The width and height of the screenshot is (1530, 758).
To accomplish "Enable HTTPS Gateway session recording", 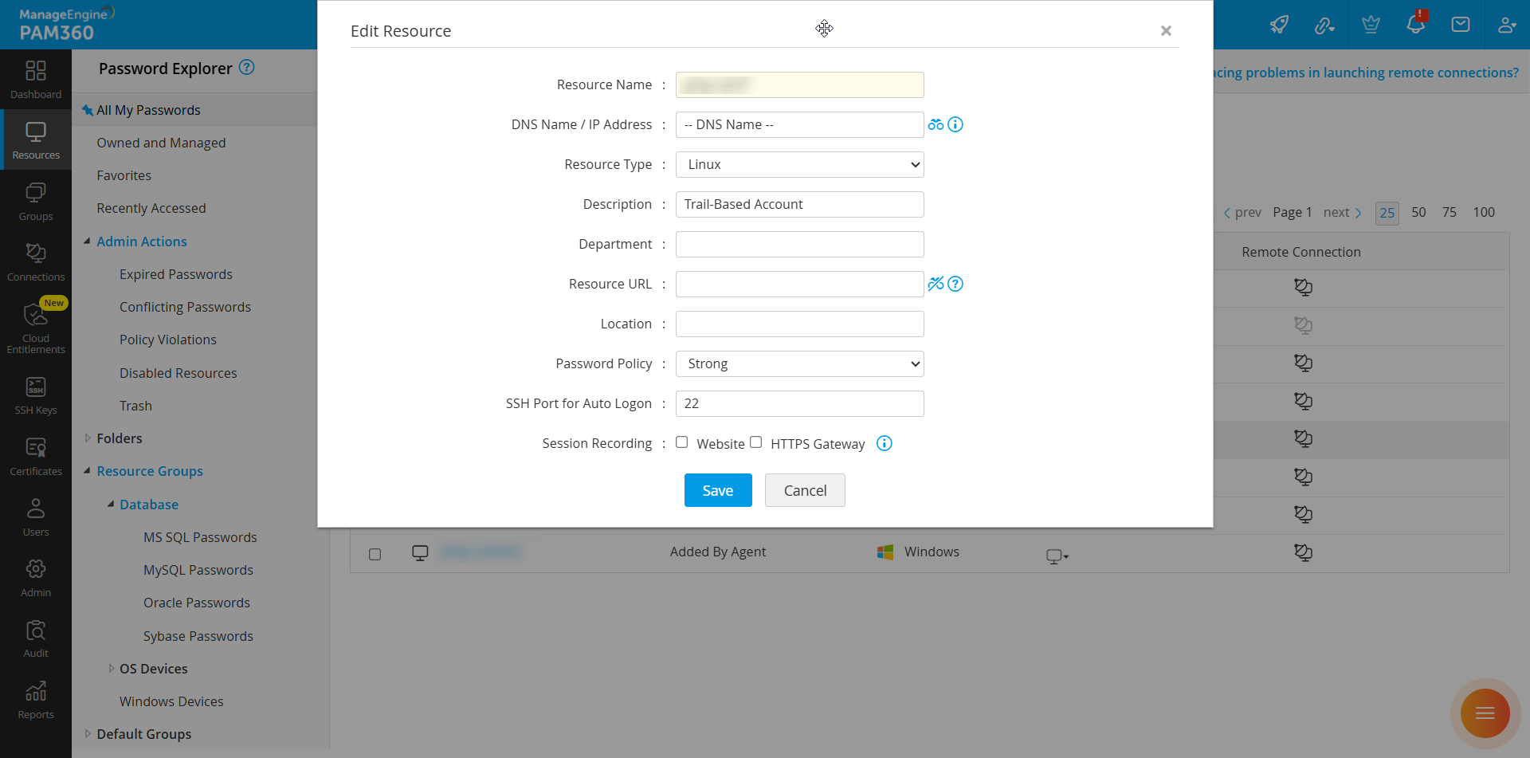I will (x=755, y=442).
